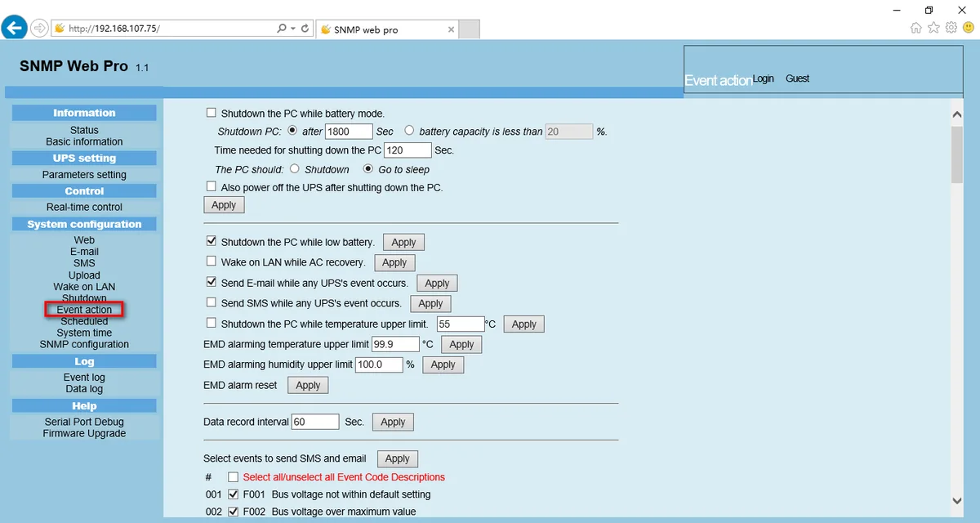Click EMD temperature upper limit 99.9 field
This screenshot has width=980, height=523.
395,344
